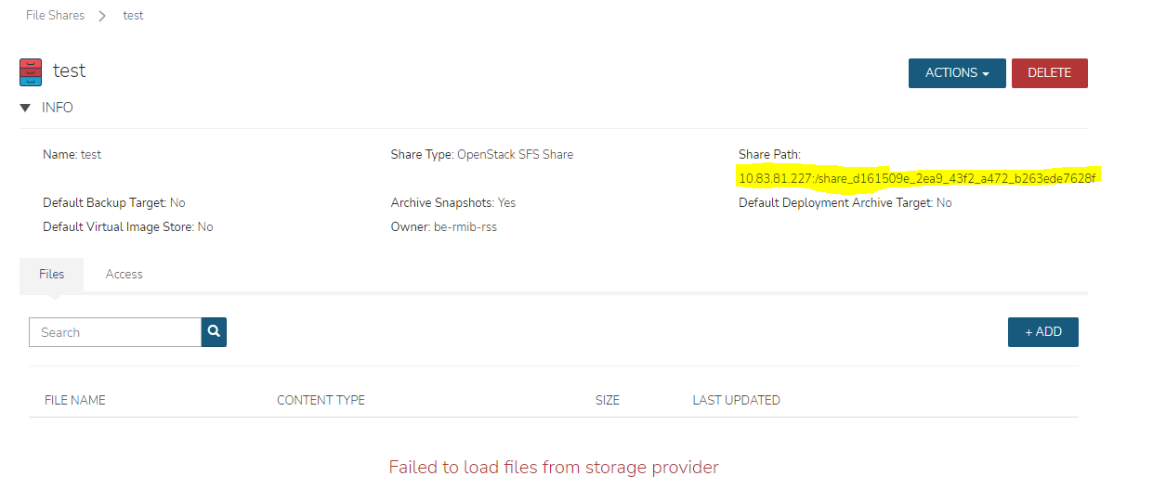1166x502 pixels.
Task: Collapse the INFO section triangle
Action: pyautogui.click(x=25, y=108)
